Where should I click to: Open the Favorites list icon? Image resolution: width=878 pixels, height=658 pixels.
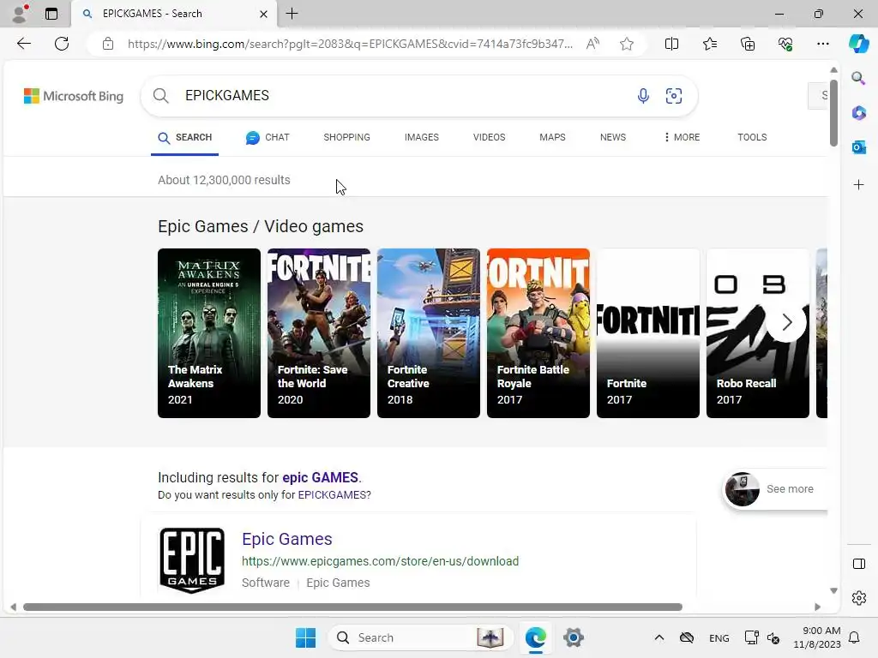[x=709, y=44]
